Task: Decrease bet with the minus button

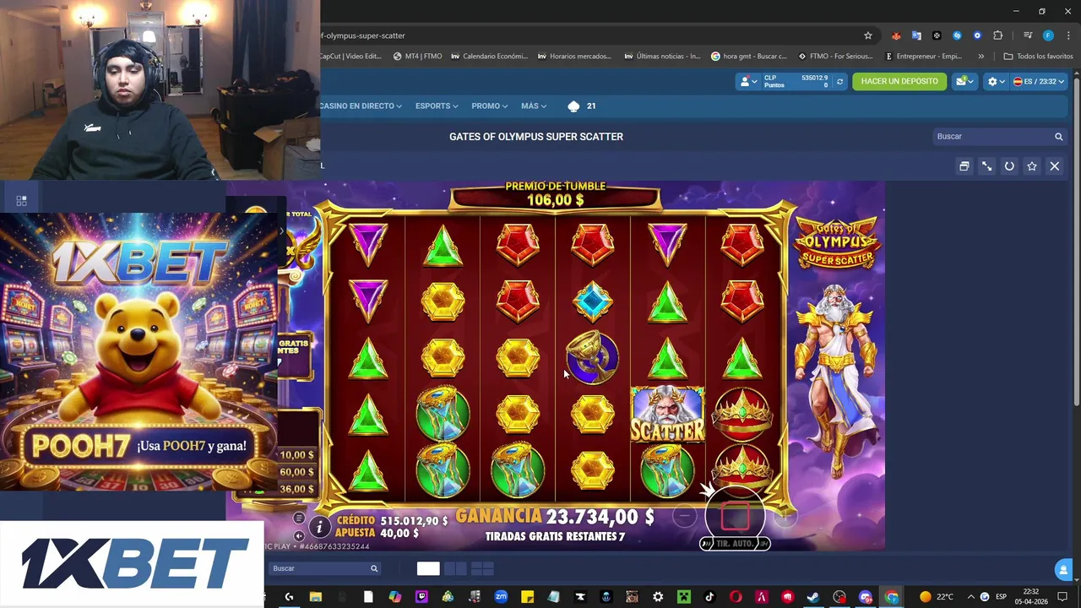Action: tap(685, 517)
